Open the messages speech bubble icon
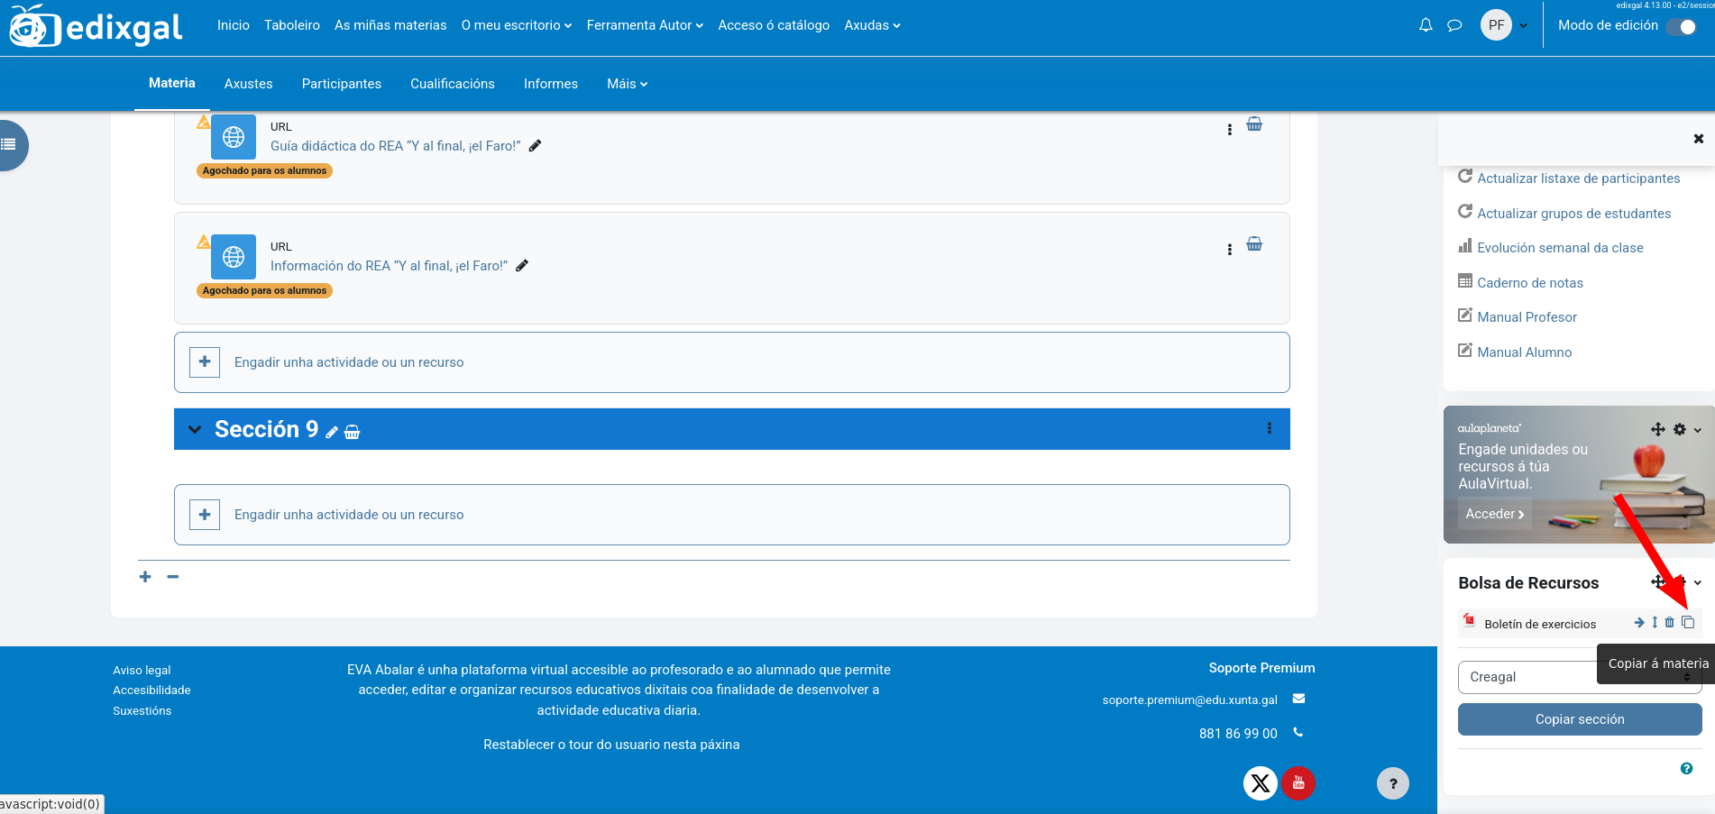The image size is (1715, 814). tap(1454, 25)
